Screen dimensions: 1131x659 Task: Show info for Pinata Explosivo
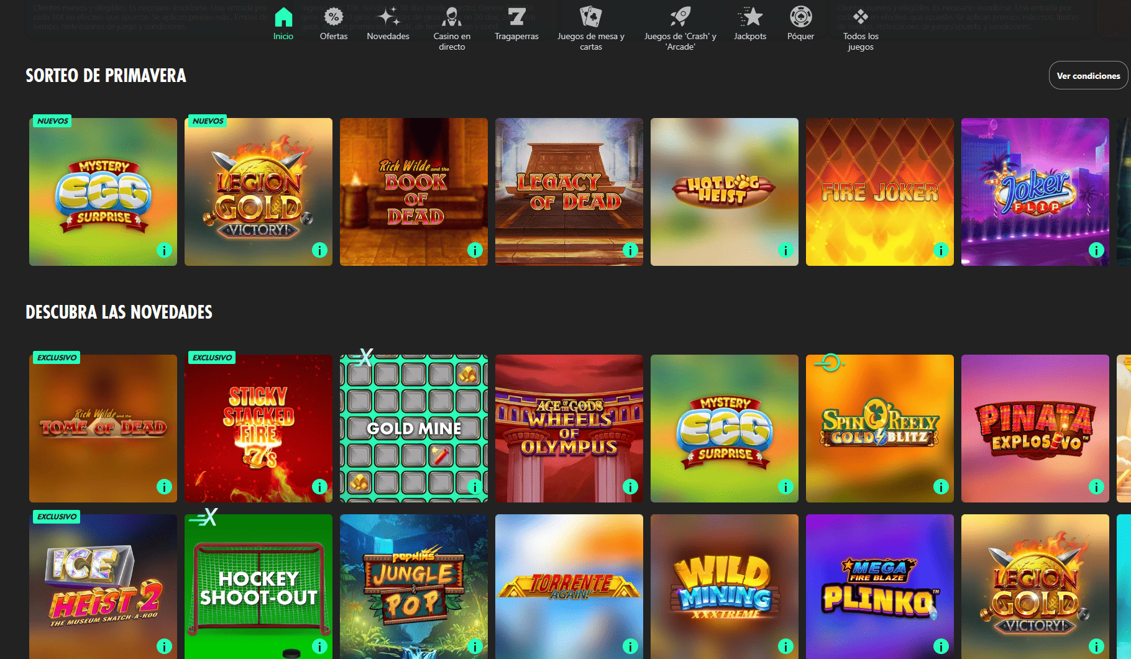click(1096, 487)
